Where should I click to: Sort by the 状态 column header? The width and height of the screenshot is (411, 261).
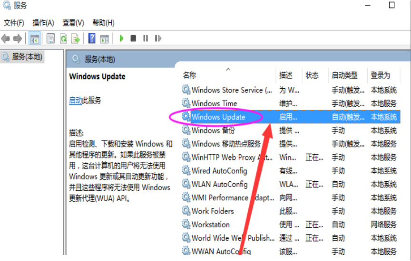[312, 75]
